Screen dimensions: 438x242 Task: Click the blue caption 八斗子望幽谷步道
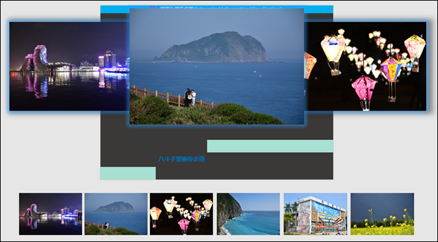pyautogui.click(x=181, y=159)
